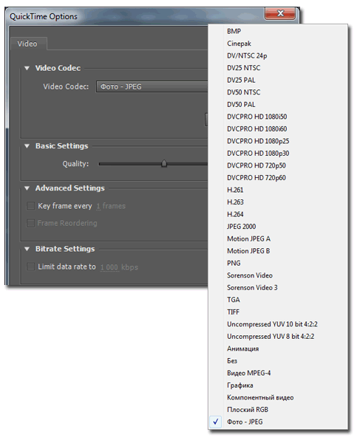This screenshot has width=357, height=443.
Task: Select Uncompressed YUV 10 bit 4:2:2
Action: point(278,324)
